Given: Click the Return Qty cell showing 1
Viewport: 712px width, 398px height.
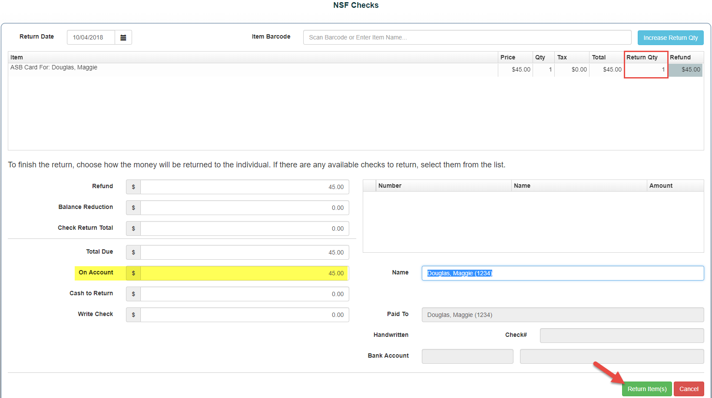Looking at the screenshot, I should tap(646, 70).
